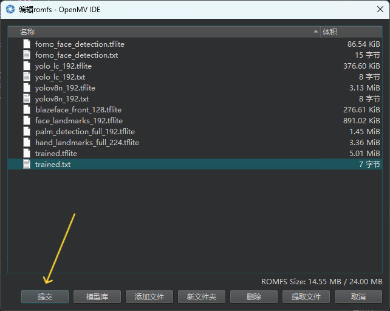Click the file icon beside fomo_face_detection.tflite
The image size is (390, 311).
[x=26, y=44]
